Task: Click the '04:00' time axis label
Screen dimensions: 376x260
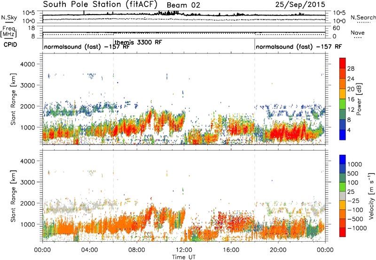Action: [89, 250]
